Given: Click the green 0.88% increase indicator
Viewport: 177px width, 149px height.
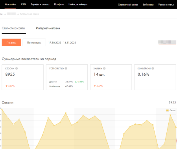Looking at the screenshot, I should point(79,82).
